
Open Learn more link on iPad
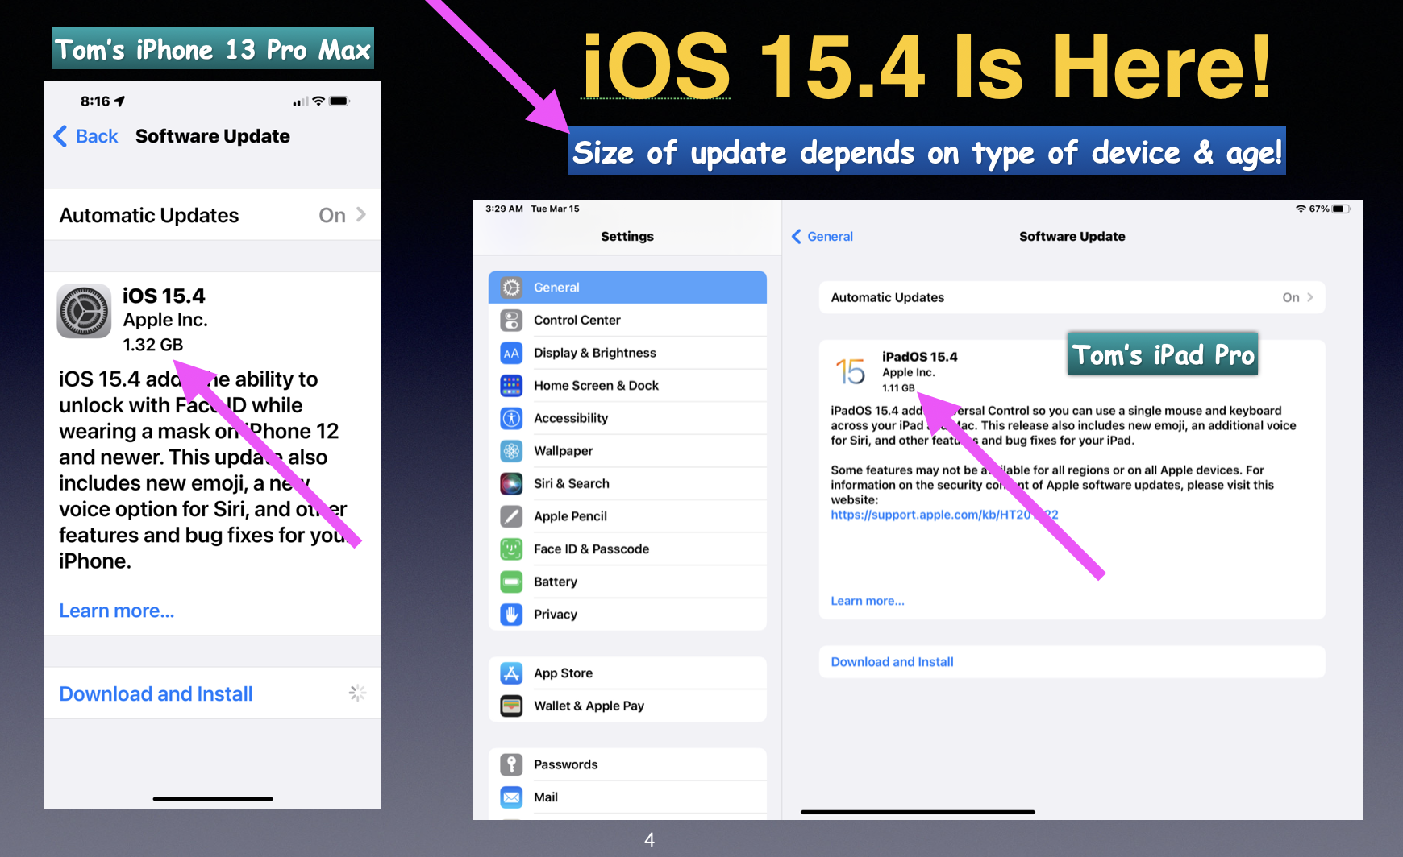(868, 601)
